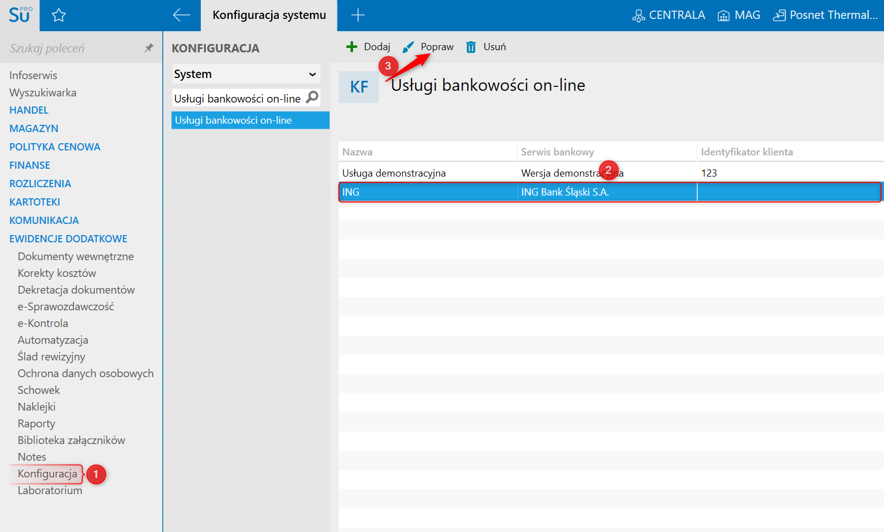
Task: Open Laboratorium
Action: pyautogui.click(x=50, y=490)
